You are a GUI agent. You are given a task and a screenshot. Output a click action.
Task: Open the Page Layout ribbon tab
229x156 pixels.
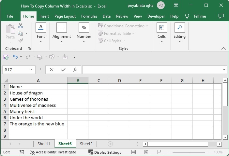pyautogui.click(x=65, y=16)
